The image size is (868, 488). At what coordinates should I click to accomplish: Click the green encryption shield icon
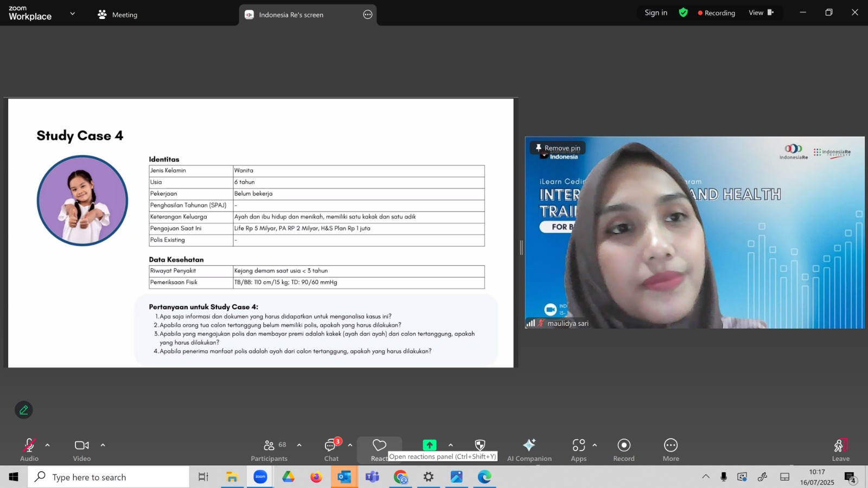684,12
